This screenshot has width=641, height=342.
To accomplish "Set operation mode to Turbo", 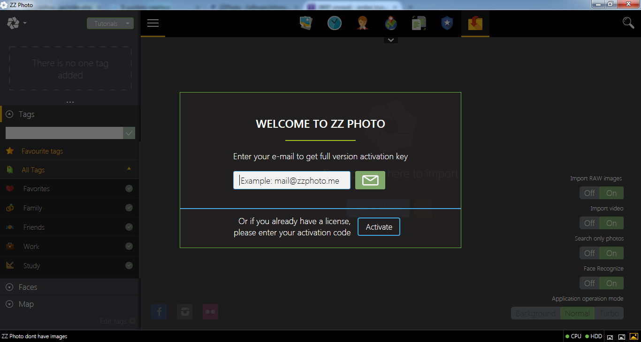I will 609,313.
